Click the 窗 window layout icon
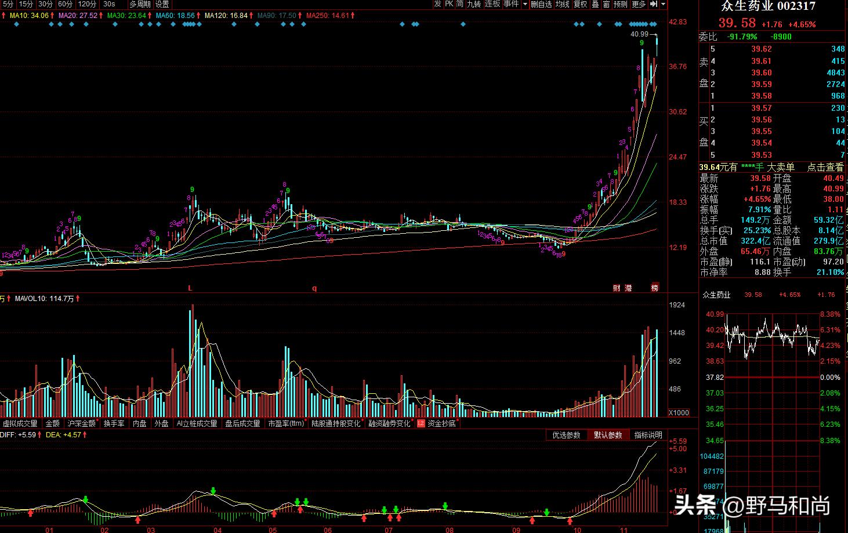The width and height of the screenshot is (848, 533). click(606, 4)
